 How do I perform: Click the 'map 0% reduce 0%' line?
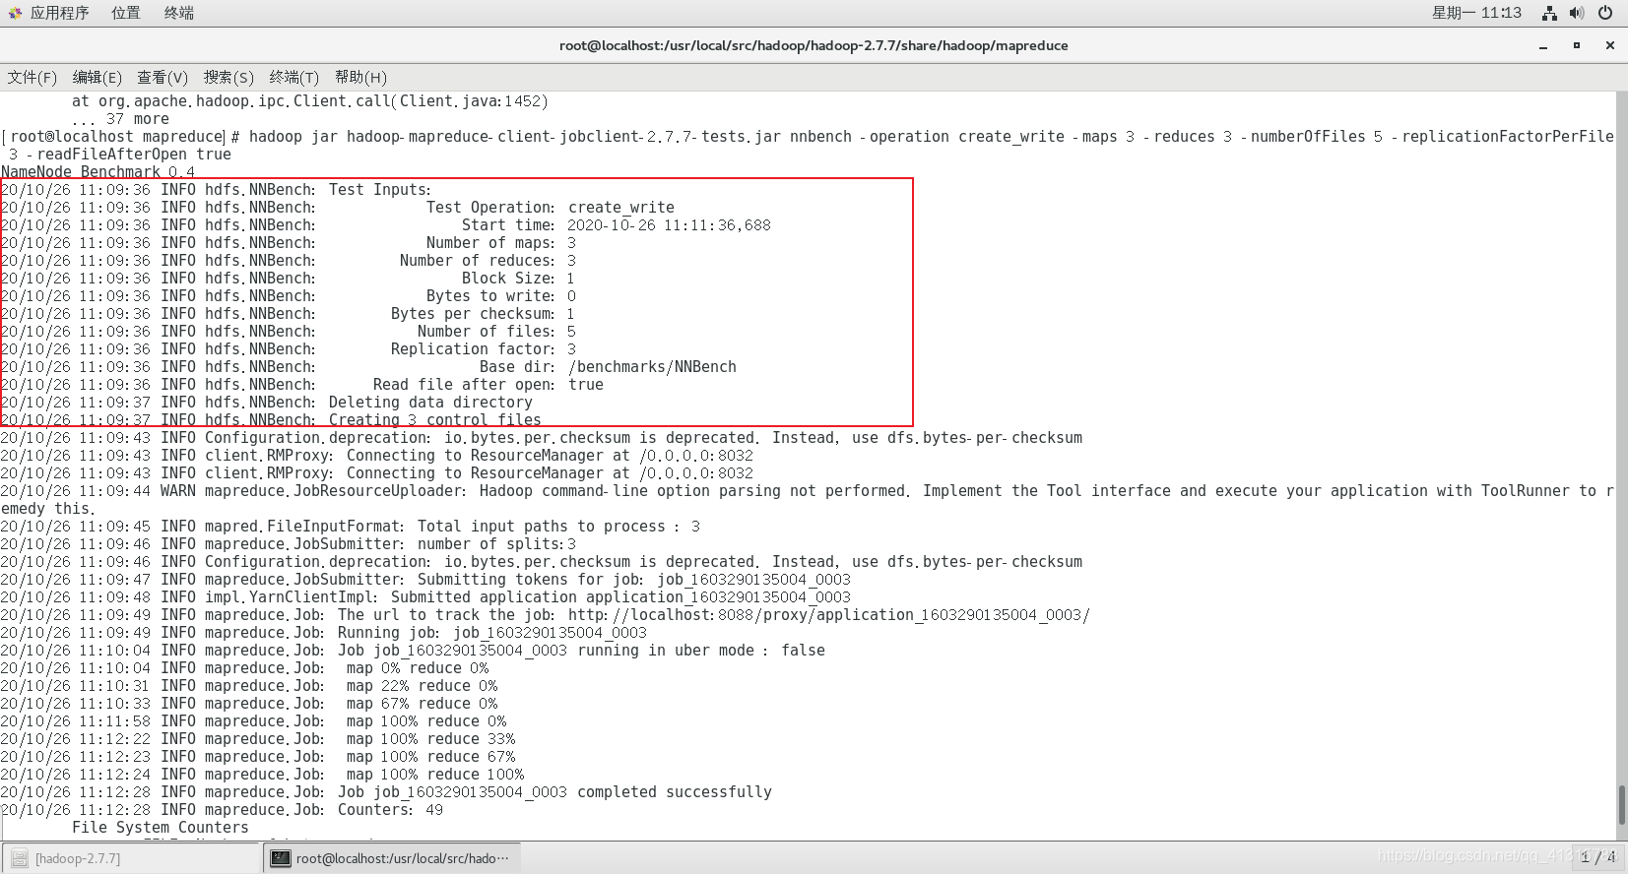click(244, 668)
